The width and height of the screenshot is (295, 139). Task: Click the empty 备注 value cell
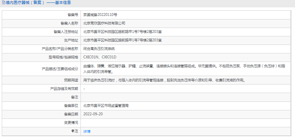(x=186, y=97)
